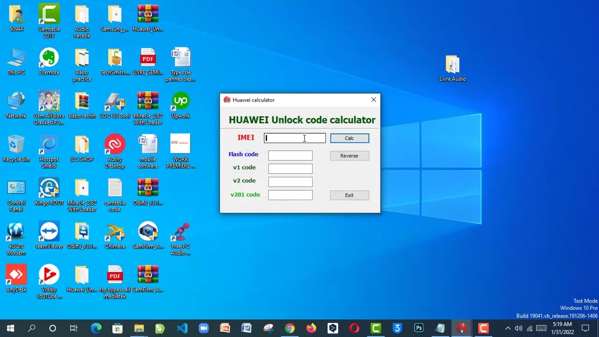Select the Recycle Bin icon
This screenshot has width=599, height=337.
coord(16,149)
